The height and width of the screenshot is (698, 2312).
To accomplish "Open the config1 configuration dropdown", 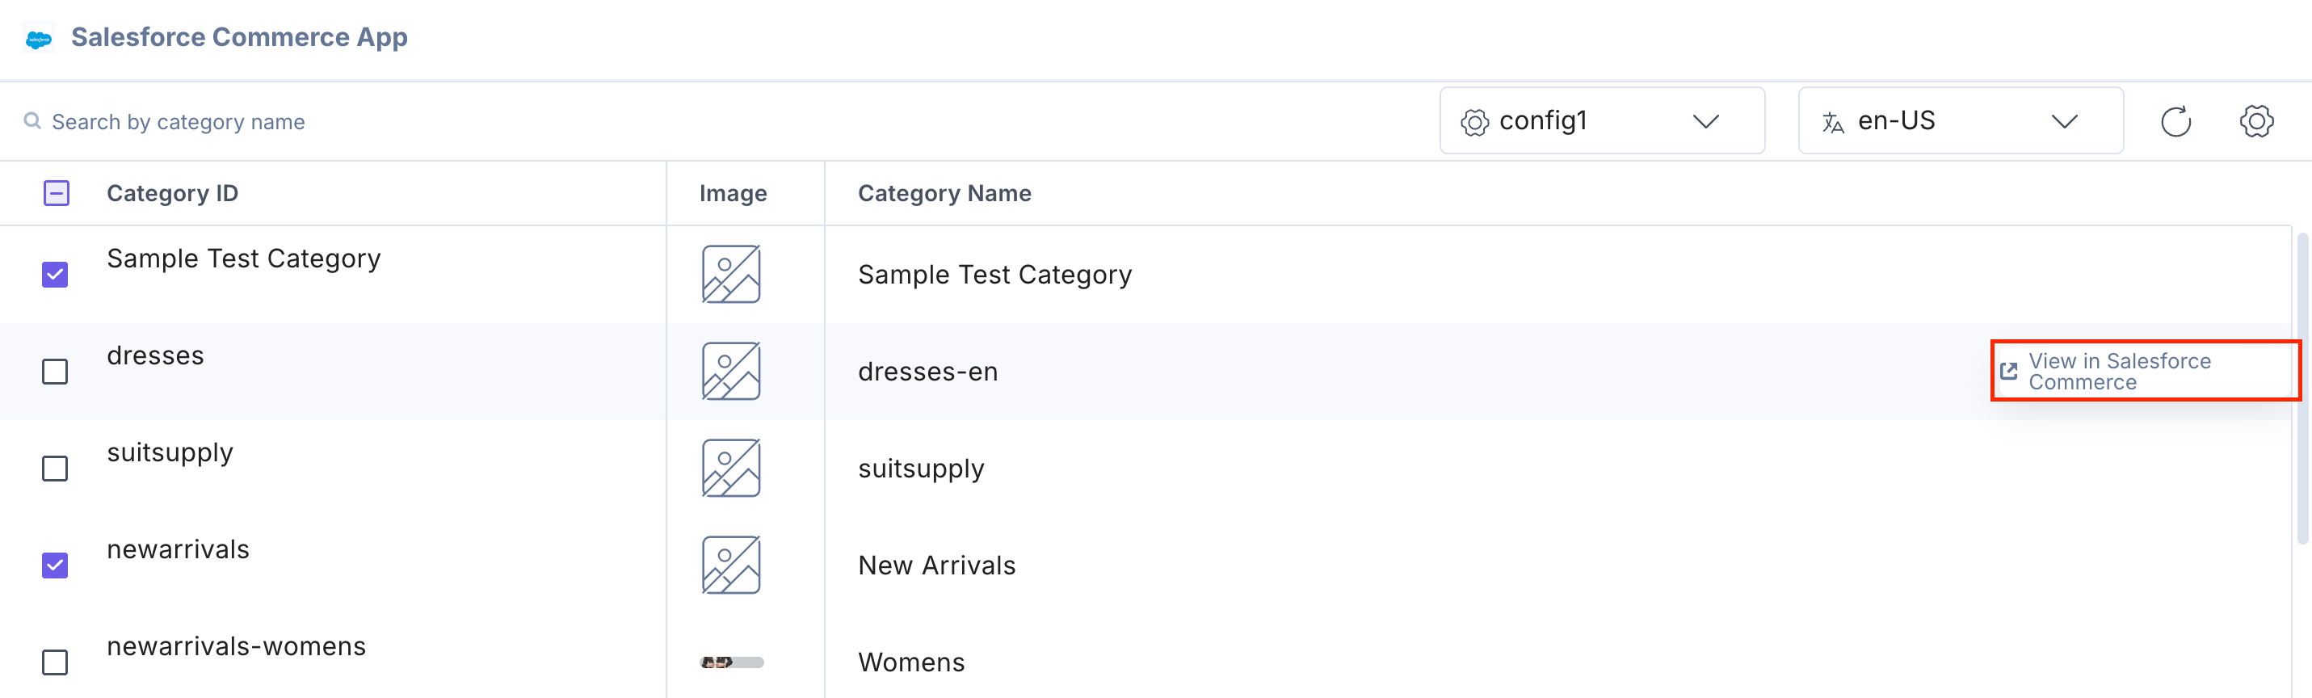I will 1601,121.
